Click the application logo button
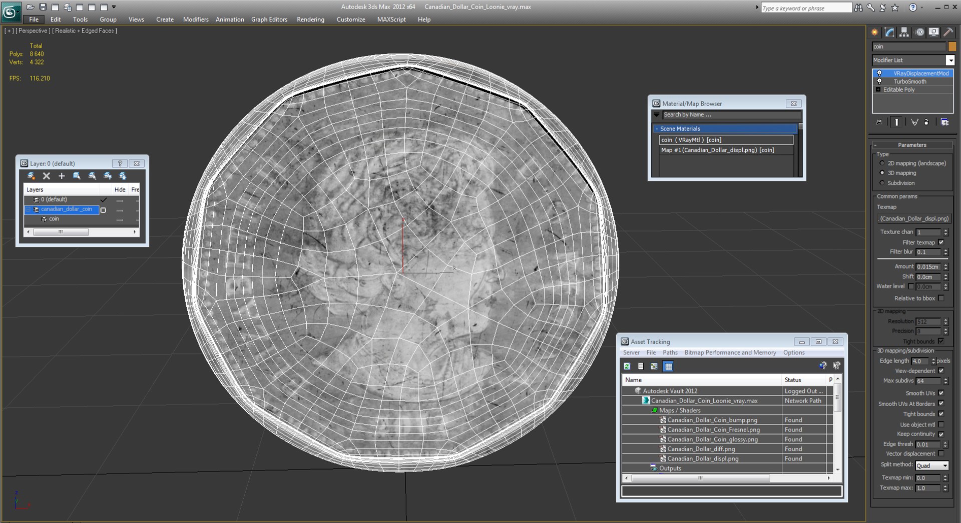Viewport: 961px width, 523px height. pos(11,11)
